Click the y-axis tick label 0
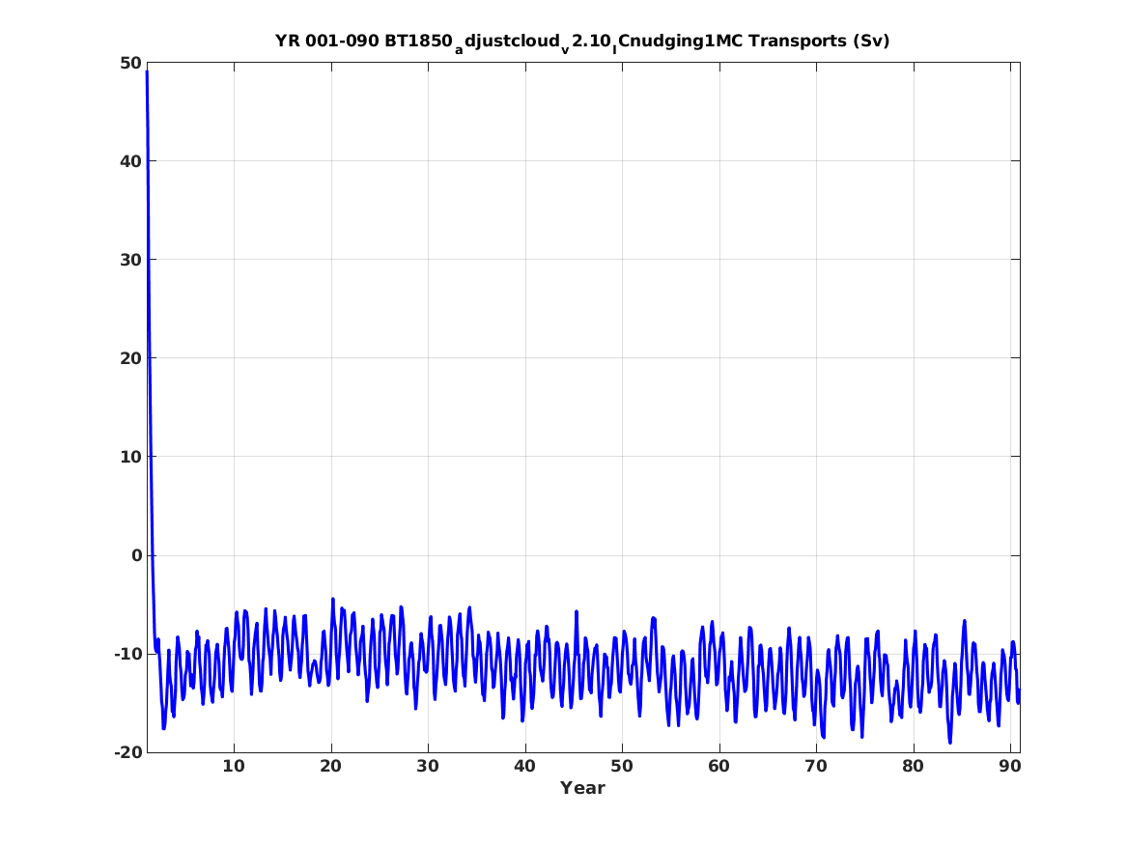This screenshot has height=845, width=1127. click(136, 555)
